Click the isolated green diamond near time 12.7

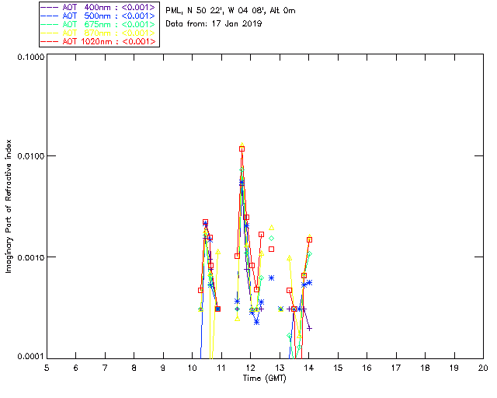[x=271, y=239]
